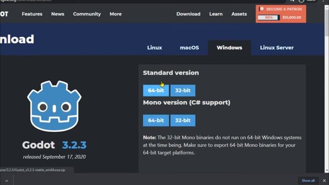Click the 3.2.3 version number
The height and width of the screenshot is (185, 329).
[x=74, y=145]
